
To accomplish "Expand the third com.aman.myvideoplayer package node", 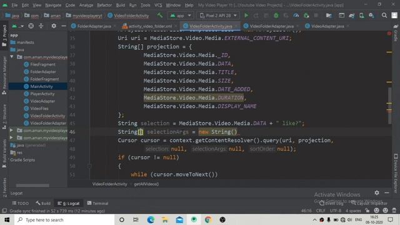I will point(12,137).
